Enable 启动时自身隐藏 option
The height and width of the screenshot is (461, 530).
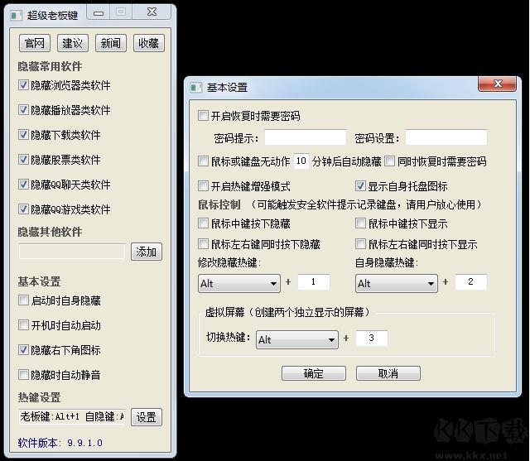[23, 300]
